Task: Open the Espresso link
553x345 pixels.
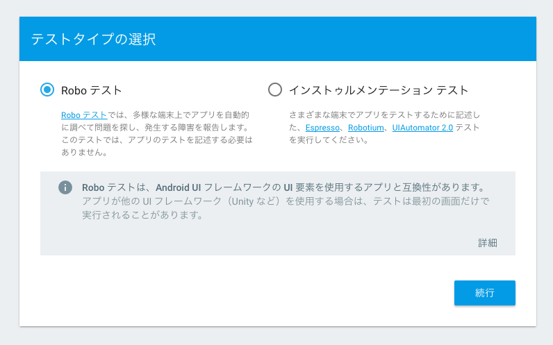Action: tap(322, 128)
